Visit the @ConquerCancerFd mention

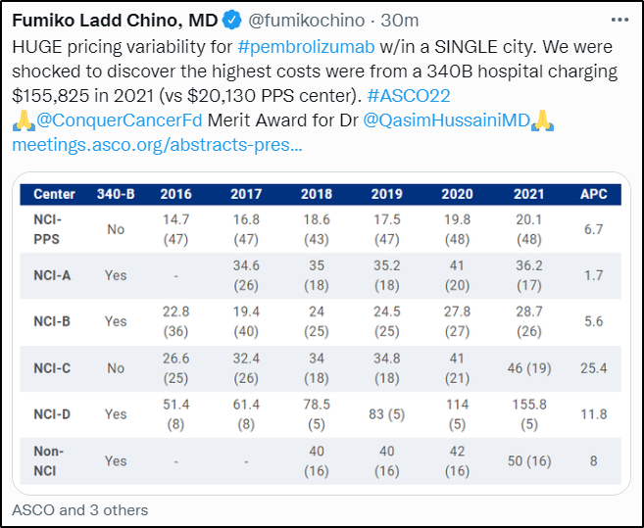(x=122, y=121)
